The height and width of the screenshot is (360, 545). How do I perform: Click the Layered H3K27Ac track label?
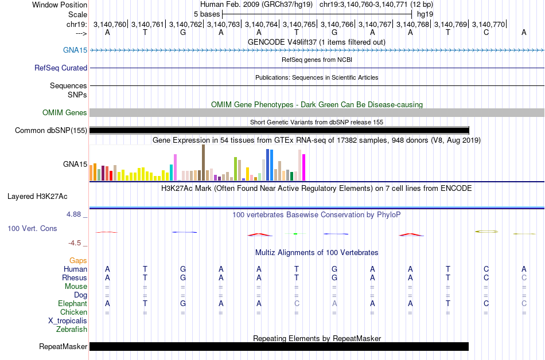tap(37, 196)
